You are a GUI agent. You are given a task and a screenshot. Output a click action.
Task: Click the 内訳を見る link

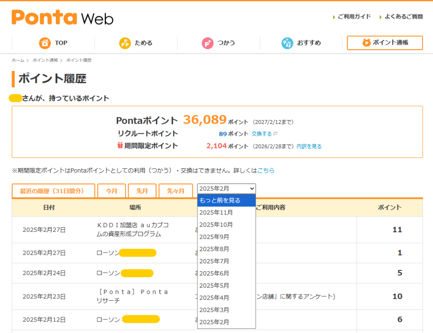point(309,146)
